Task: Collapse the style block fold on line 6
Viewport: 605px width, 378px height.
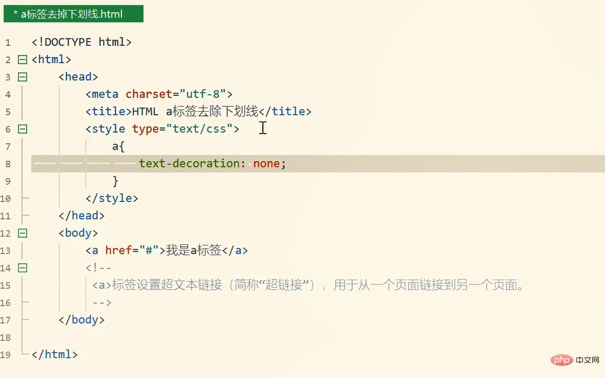Action: [x=23, y=129]
